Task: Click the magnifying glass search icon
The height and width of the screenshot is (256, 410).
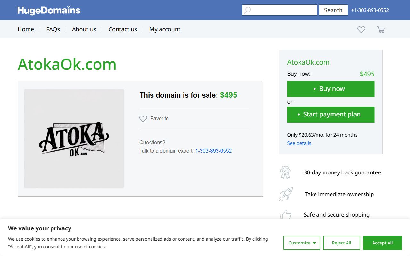Action: click(248, 10)
